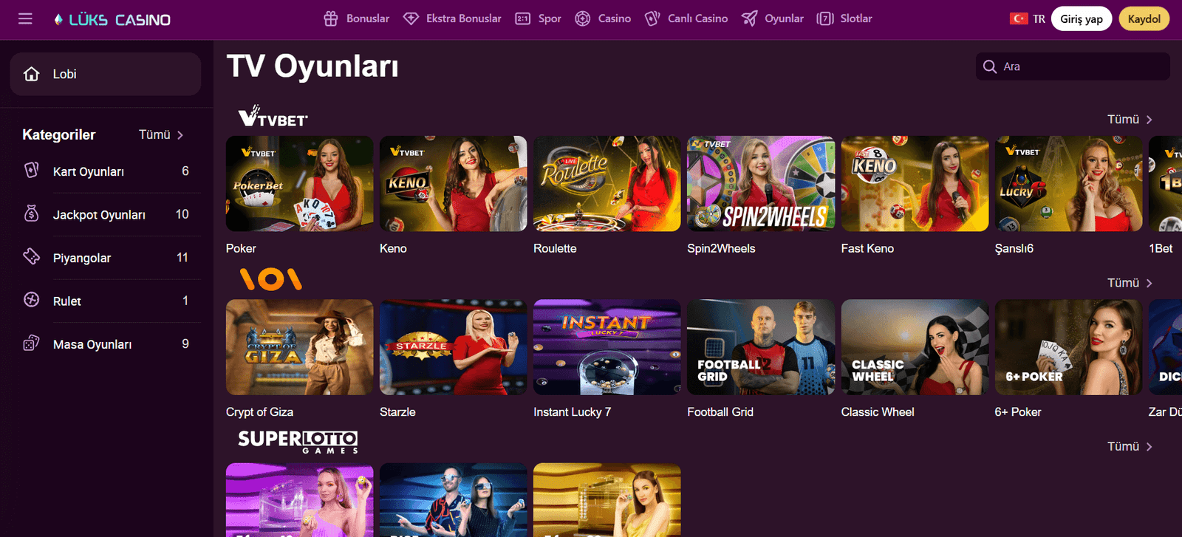
Task: Open the first SuperLotto game thumbnail in purple
Action: pos(300,500)
